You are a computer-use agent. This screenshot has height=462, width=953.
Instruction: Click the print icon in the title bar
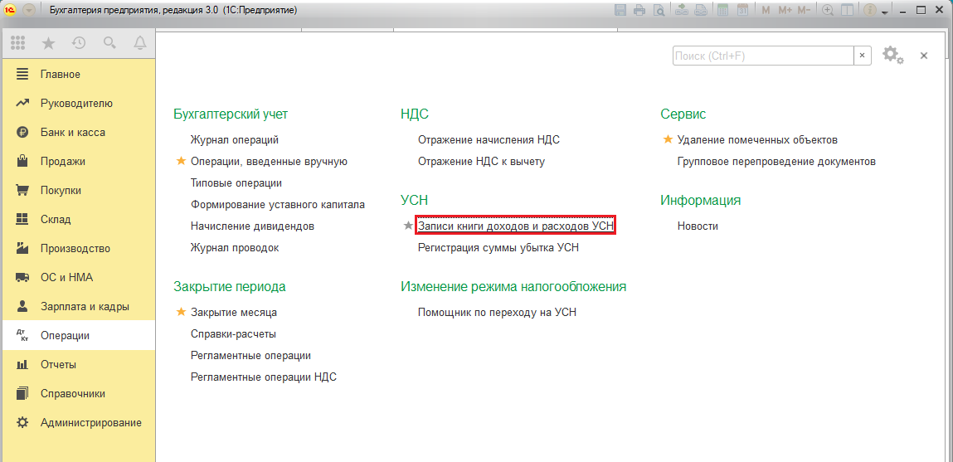click(639, 11)
